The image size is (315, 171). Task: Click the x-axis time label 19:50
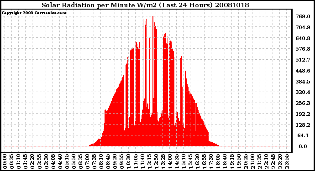[239, 161]
